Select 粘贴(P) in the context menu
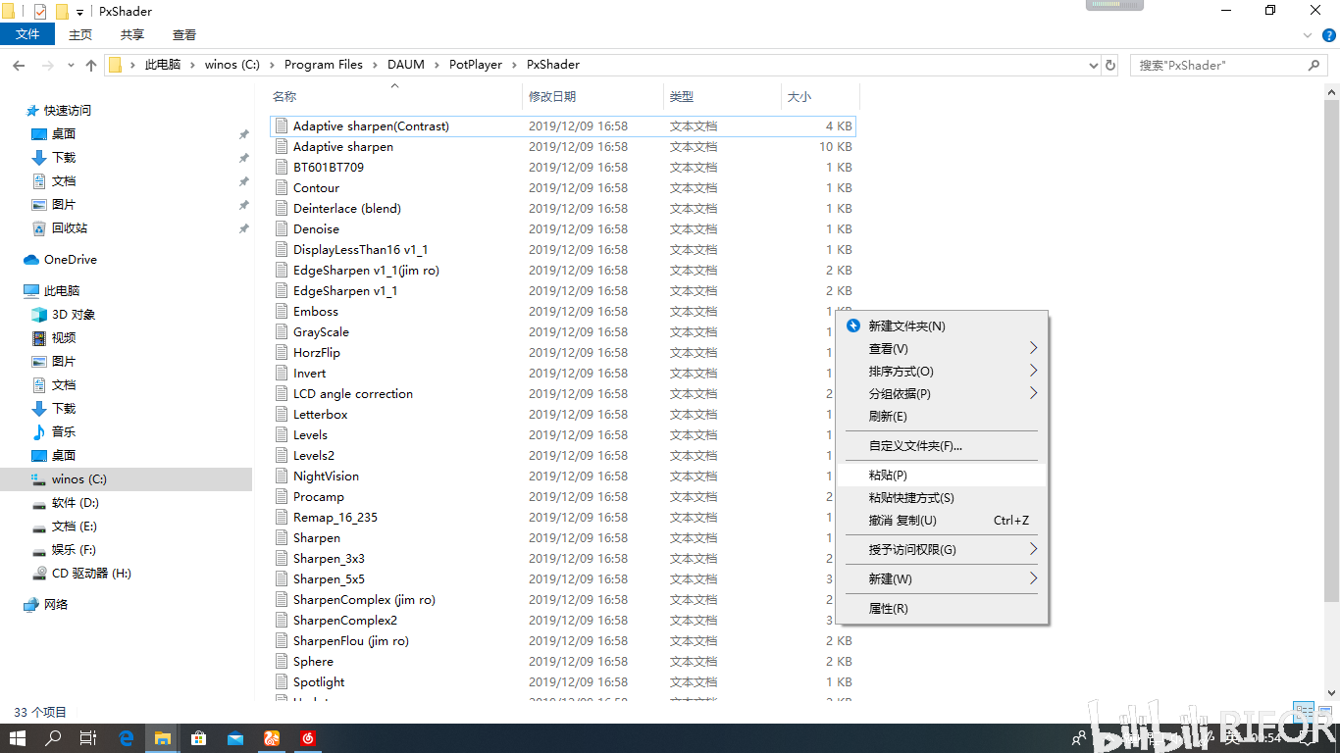The image size is (1340, 753). (941, 476)
